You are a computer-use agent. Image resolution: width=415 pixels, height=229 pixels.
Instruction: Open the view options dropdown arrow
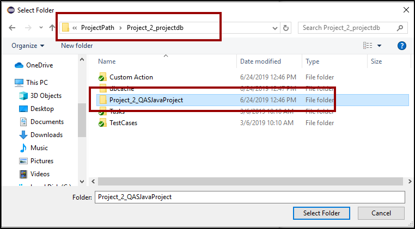(x=380, y=46)
